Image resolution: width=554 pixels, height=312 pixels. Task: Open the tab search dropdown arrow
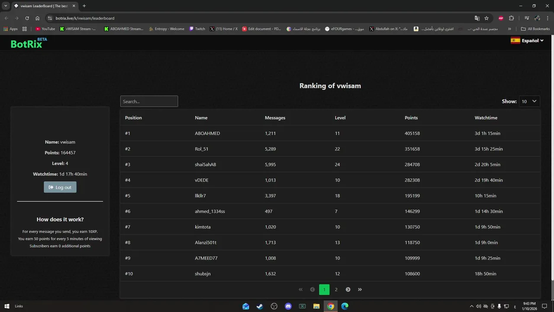6,6
